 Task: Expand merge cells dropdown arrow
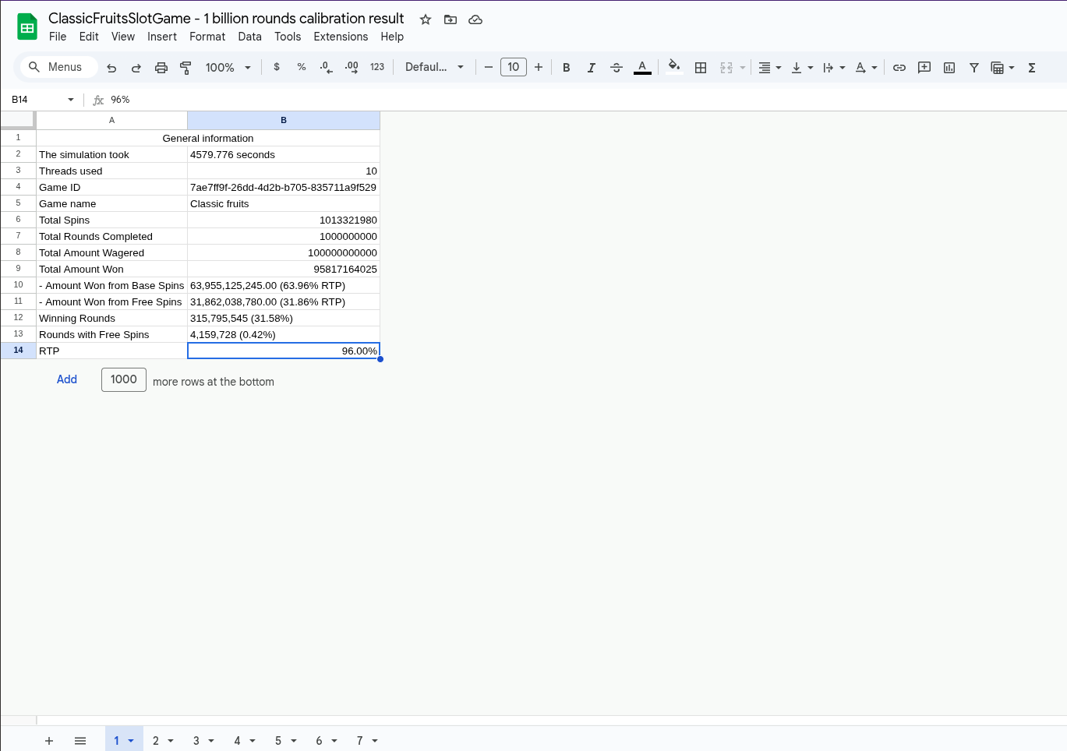(743, 68)
